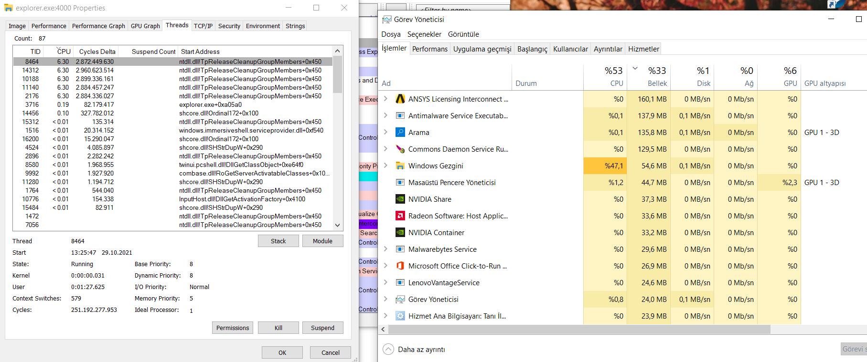Viewport: 867px width, 362px height.
Task: Click the Suspend thread button
Action: pyautogui.click(x=323, y=328)
